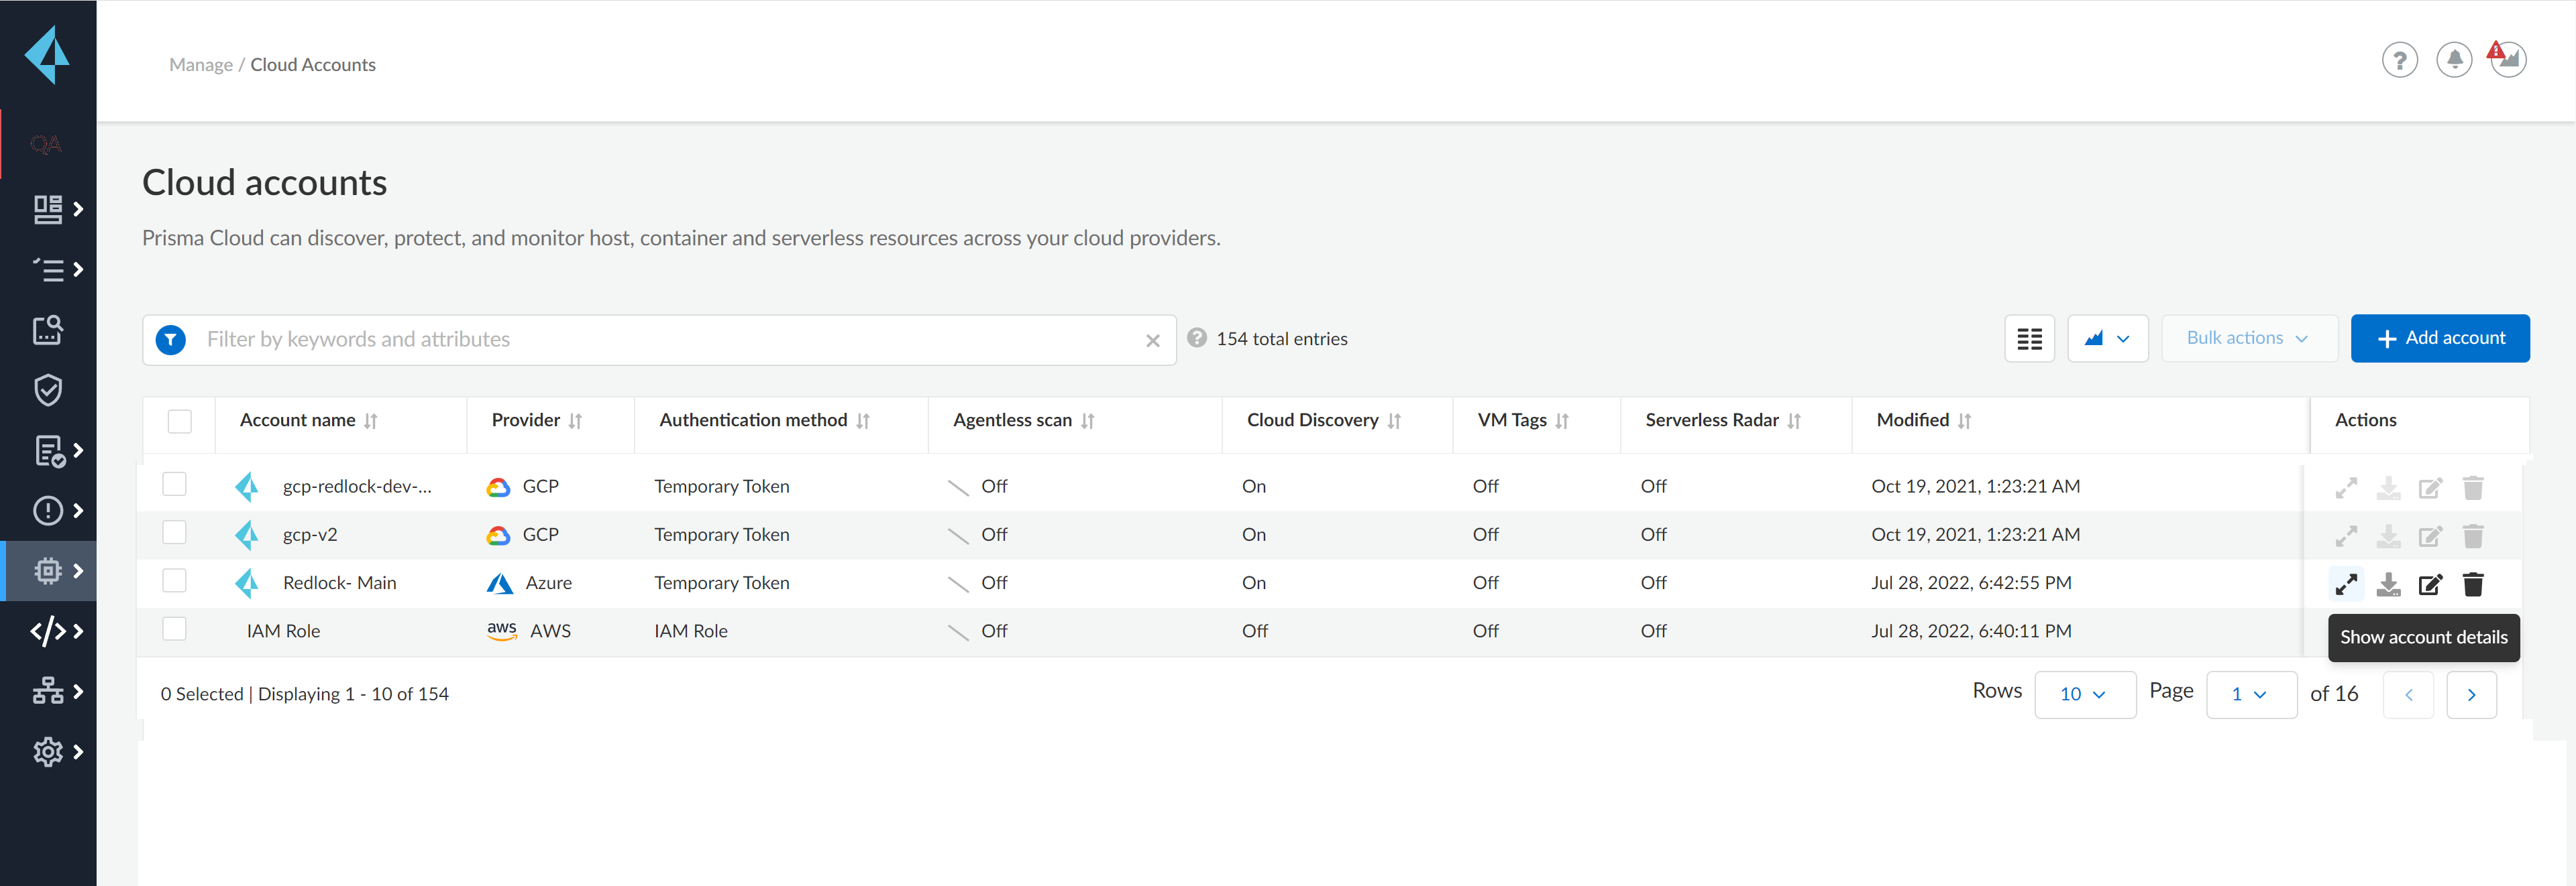Viewport: 2576px width, 886px height.
Task: Check the gcp-redlock-dev row checkbox
Action: [x=174, y=485]
